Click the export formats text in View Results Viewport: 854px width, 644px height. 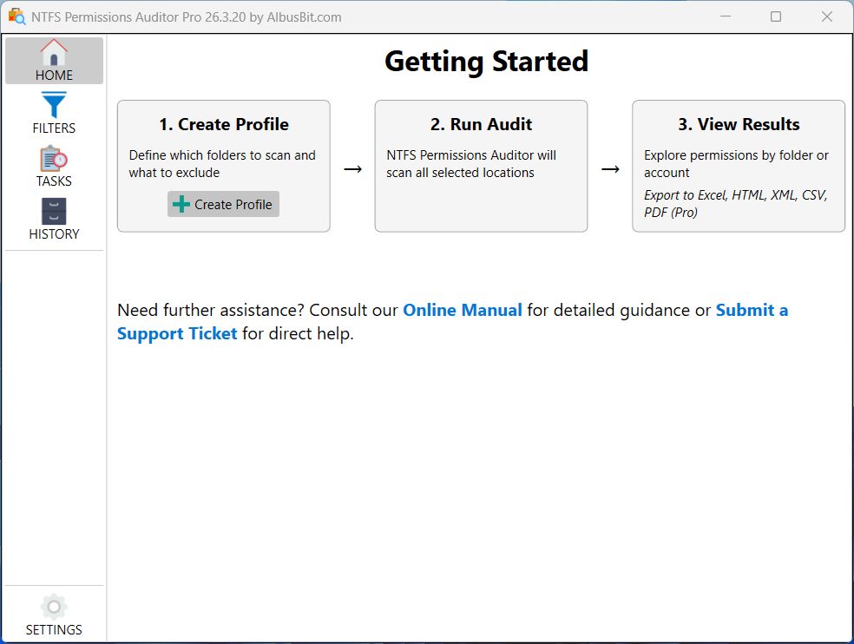coord(735,204)
